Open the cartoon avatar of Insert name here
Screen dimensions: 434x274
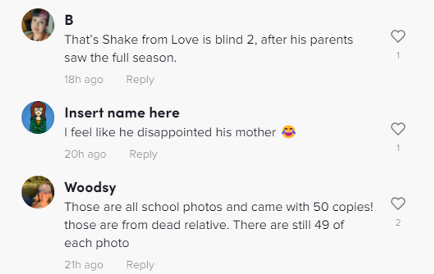coord(38,117)
